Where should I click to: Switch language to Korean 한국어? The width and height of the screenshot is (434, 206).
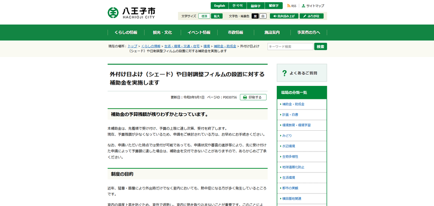(237, 6)
